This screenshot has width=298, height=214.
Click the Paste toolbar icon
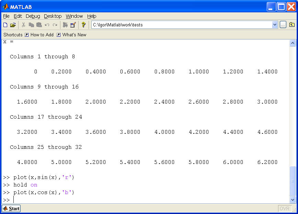click(39, 25)
